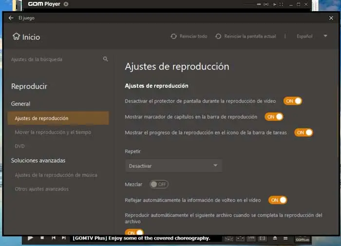
Task: Click the GOMTV Plus ticker text
Action: (141, 238)
